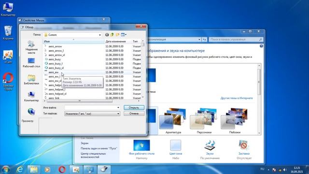Expand the file name dropdown arrow

tap(118, 107)
